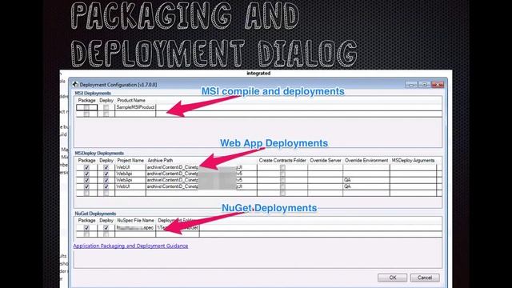Click Archive Path cell of first WebUI row

202,167
